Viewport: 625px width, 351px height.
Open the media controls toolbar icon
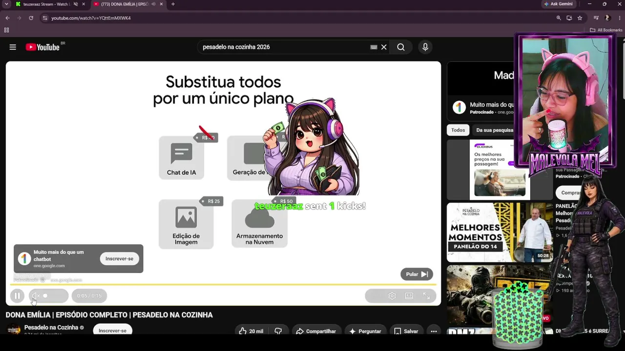(597, 18)
